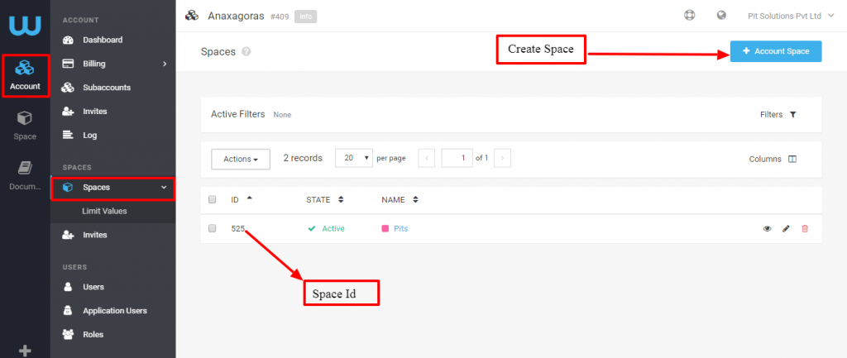Open Dashboard from the account menu

[x=103, y=40]
